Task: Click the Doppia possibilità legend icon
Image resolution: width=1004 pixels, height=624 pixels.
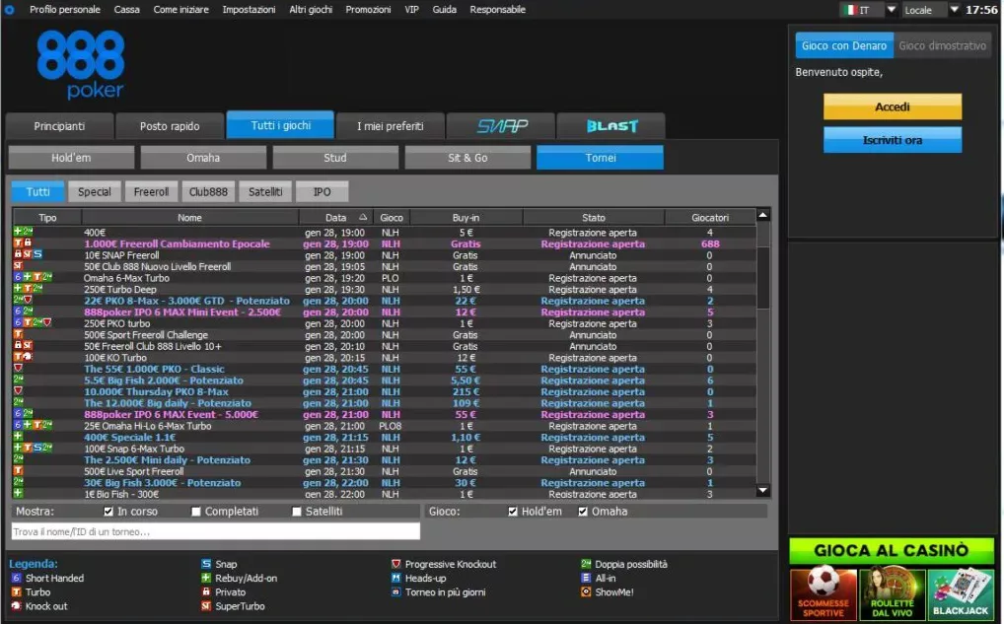Action: 585,564
